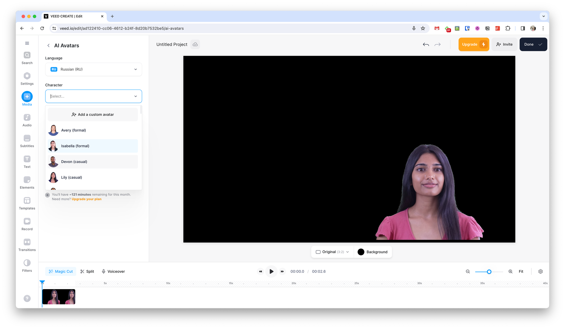Expand the Done button chevron

[540, 45]
